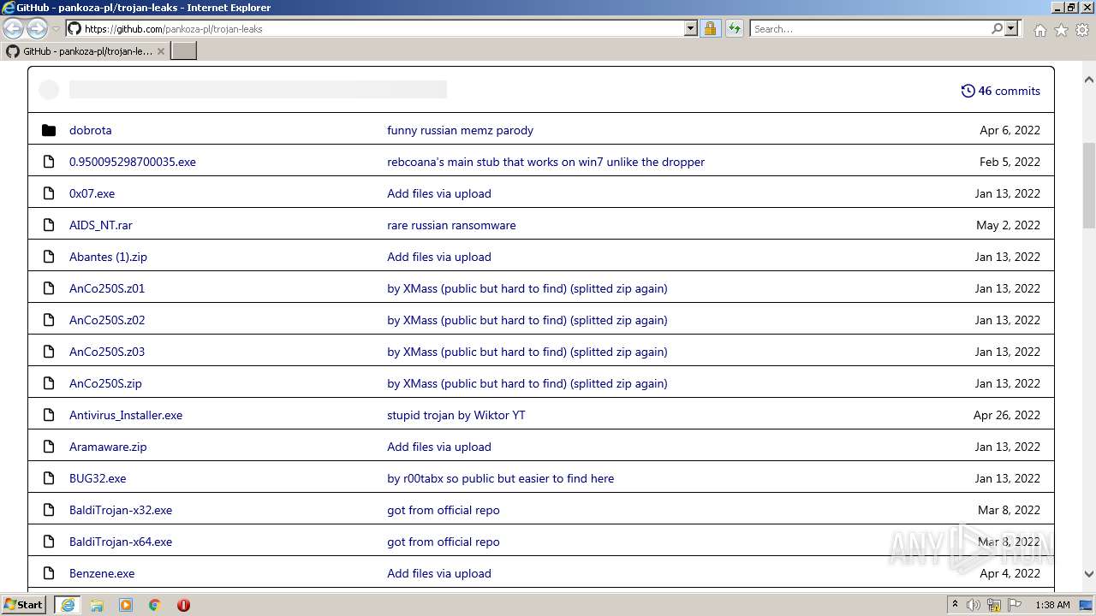Image resolution: width=1096 pixels, height=616 pixels.
Task: Click file icon beside Aramaware.zip
Action: [49, 447]
